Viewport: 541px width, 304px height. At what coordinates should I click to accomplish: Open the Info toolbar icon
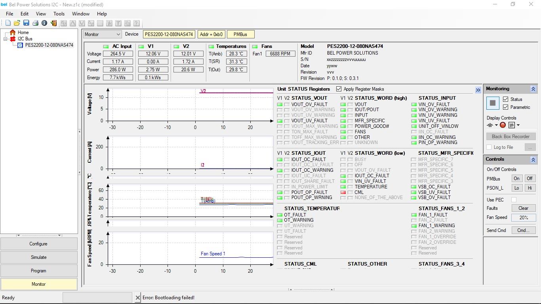point(45,23)
